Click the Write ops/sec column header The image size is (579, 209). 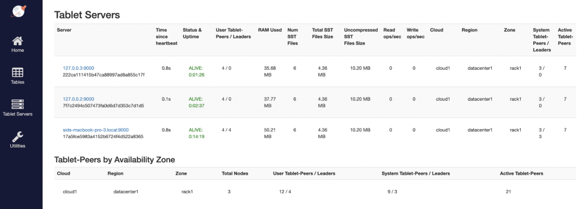(x=416, y=33)
